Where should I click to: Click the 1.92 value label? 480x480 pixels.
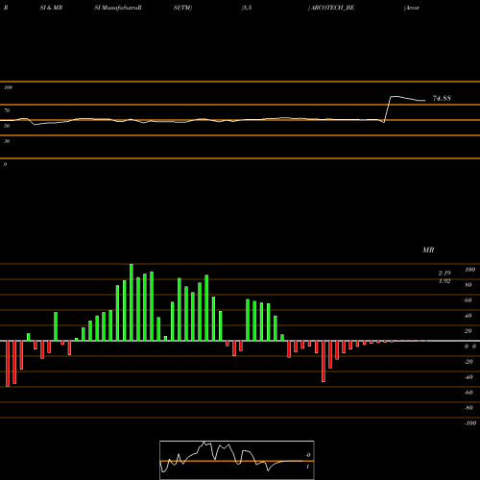pyautogui.click(x=444, y=281)
